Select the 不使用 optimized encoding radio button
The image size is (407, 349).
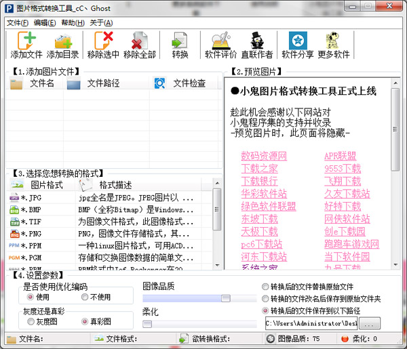(x=84, y=297)
